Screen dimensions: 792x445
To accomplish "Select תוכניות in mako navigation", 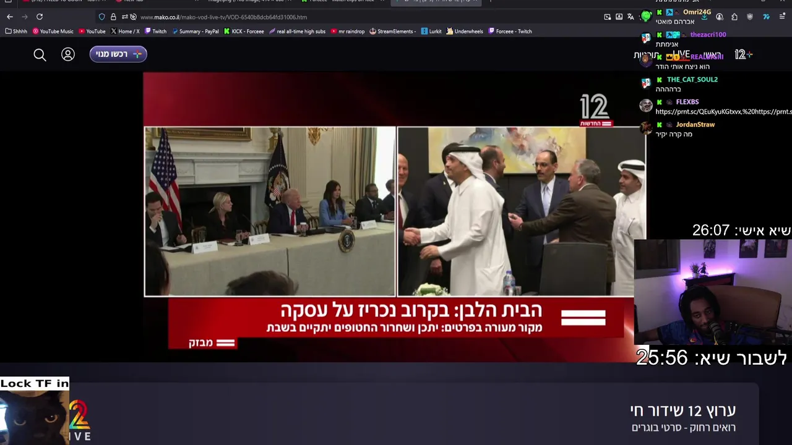I will tap(646, 55).
